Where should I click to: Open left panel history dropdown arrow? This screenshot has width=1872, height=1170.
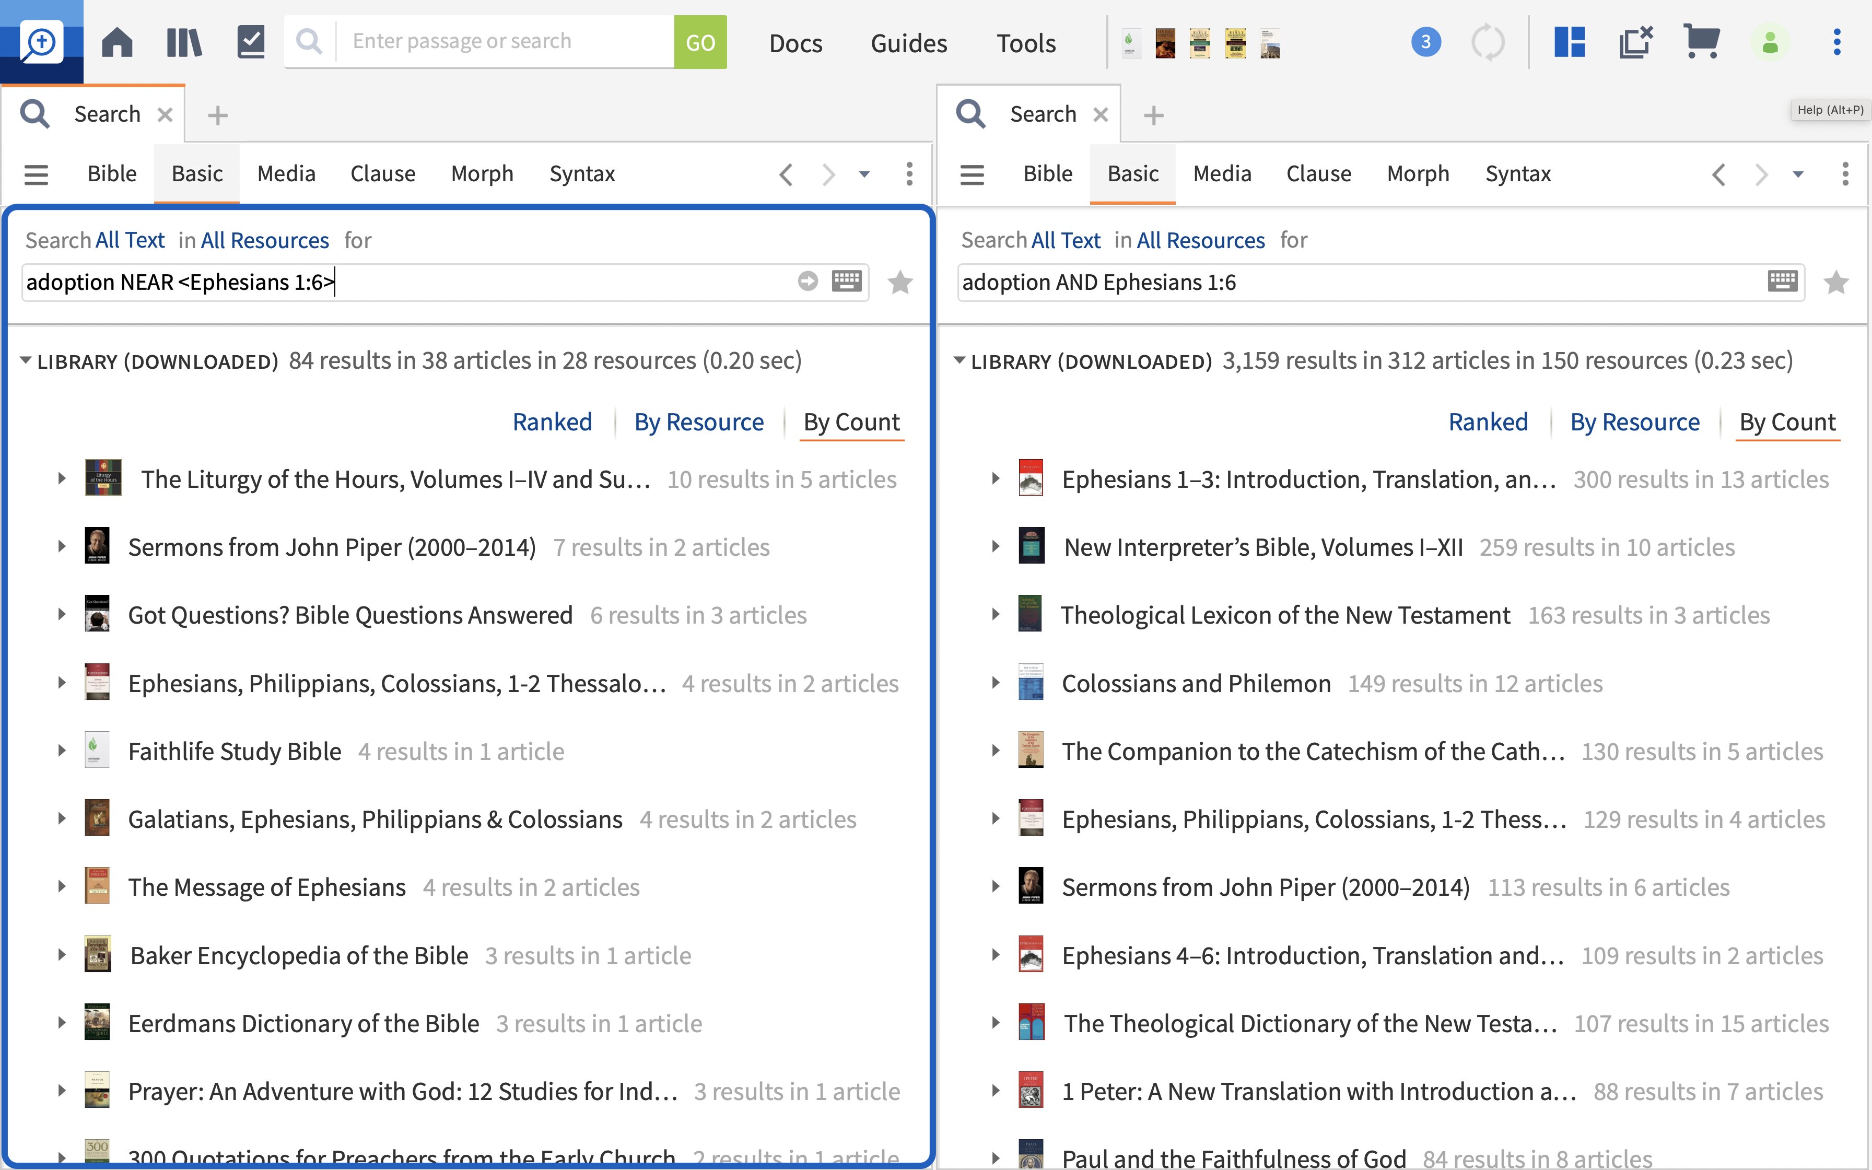point(865,175)
